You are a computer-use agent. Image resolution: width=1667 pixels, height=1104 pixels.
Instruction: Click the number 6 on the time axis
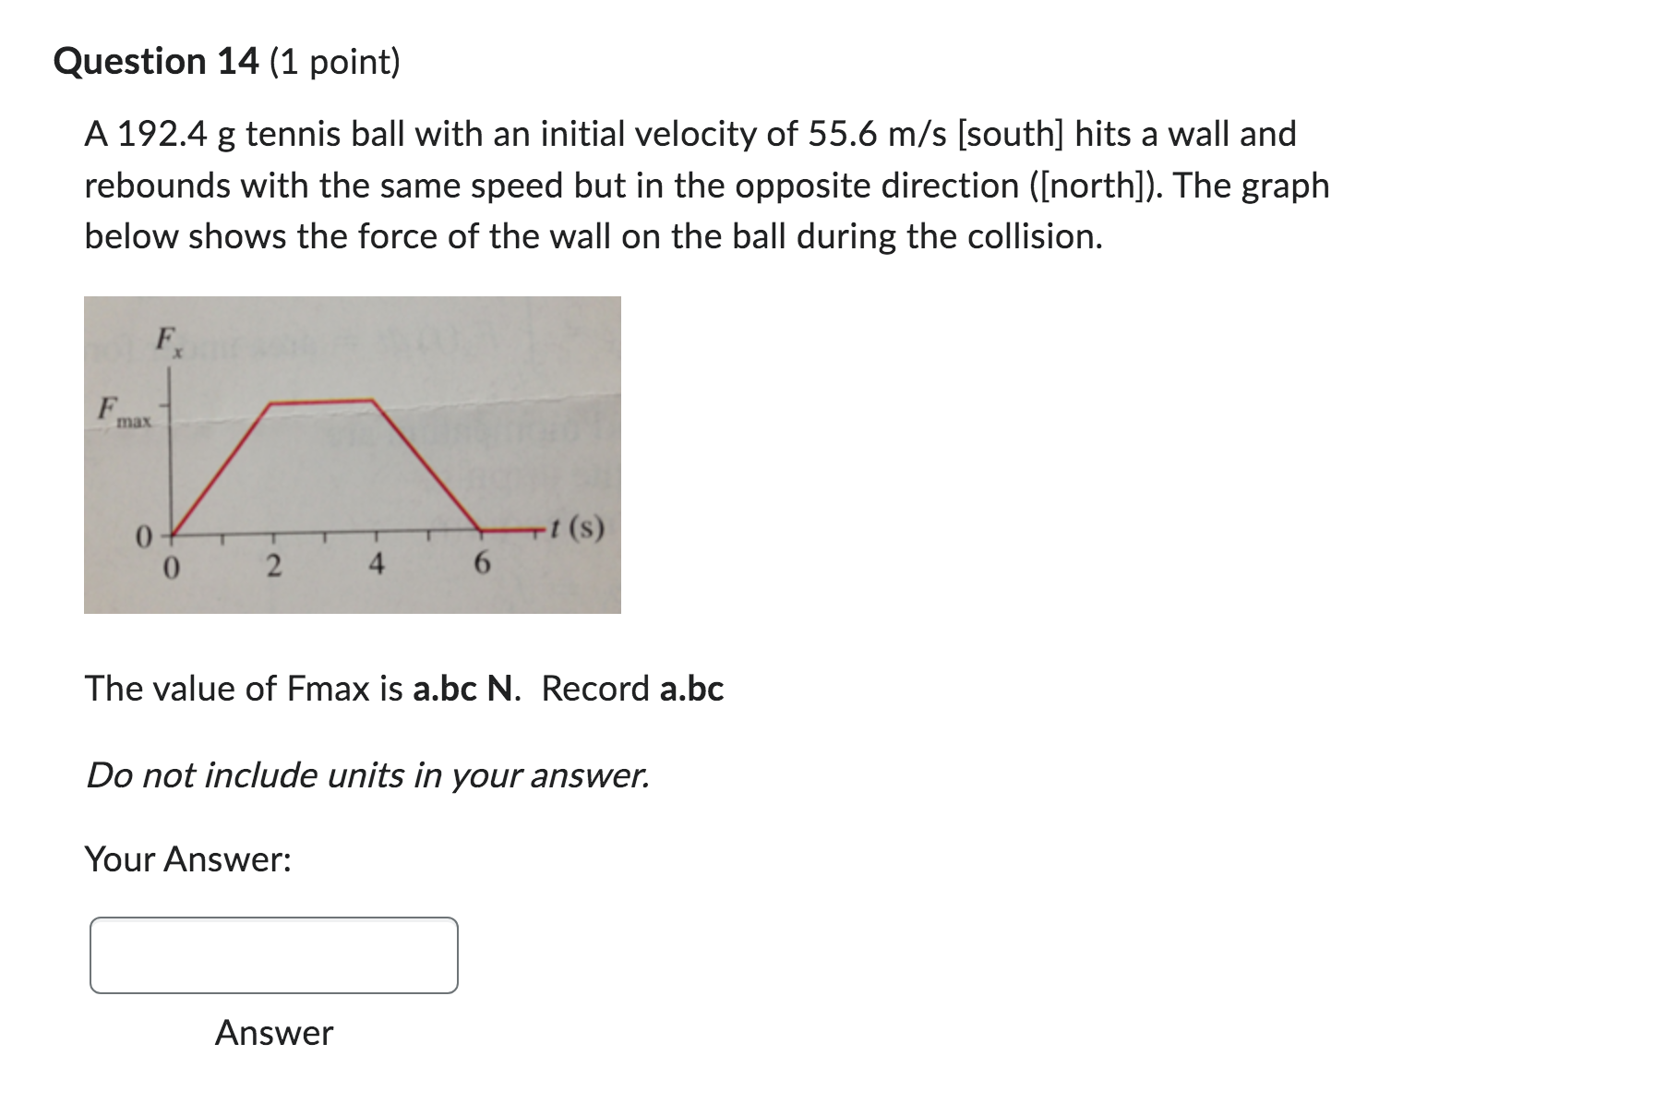click(x=482, y=561)
